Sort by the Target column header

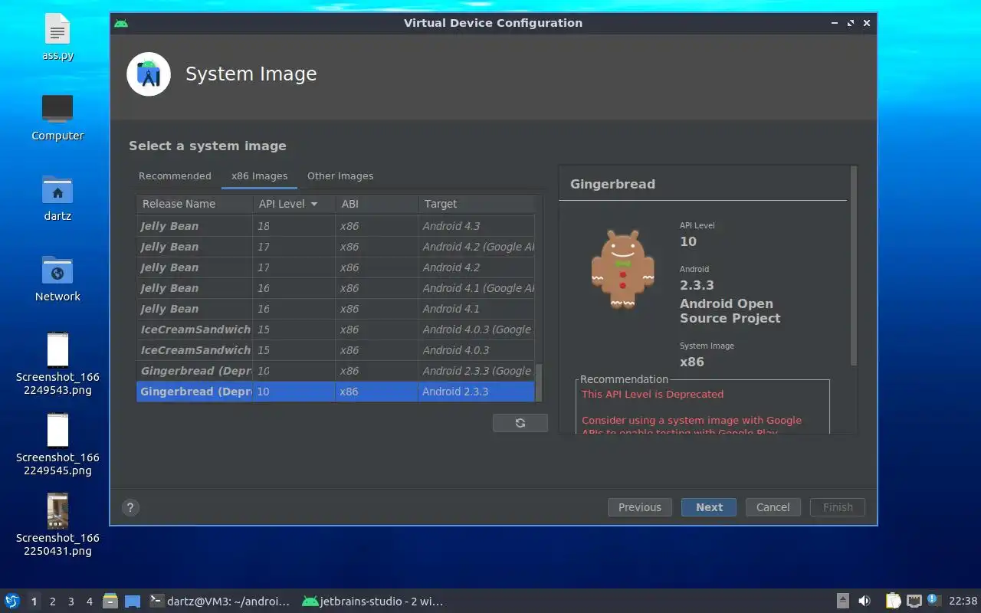click(x=476, y=204)
